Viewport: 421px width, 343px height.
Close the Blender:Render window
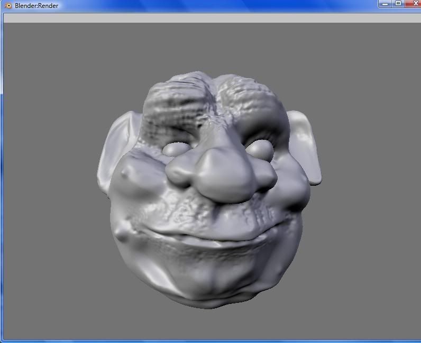414,4
